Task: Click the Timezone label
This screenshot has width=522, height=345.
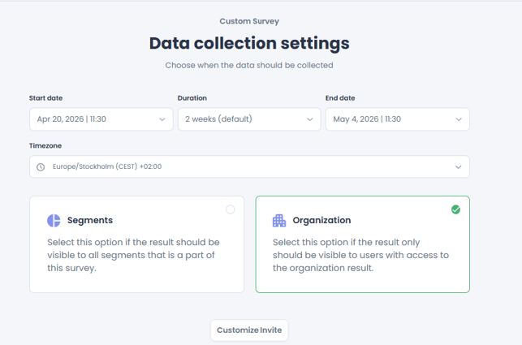Action: tap(45, 145)
